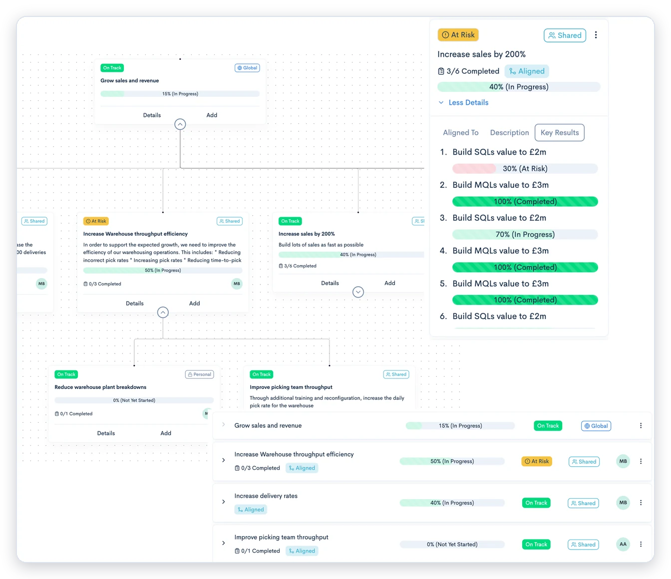The width and height of the screenshot is (671, 579).
Task: Open the kebab menu for Grow sales and revenue row
Action: [x=641, y=426]
